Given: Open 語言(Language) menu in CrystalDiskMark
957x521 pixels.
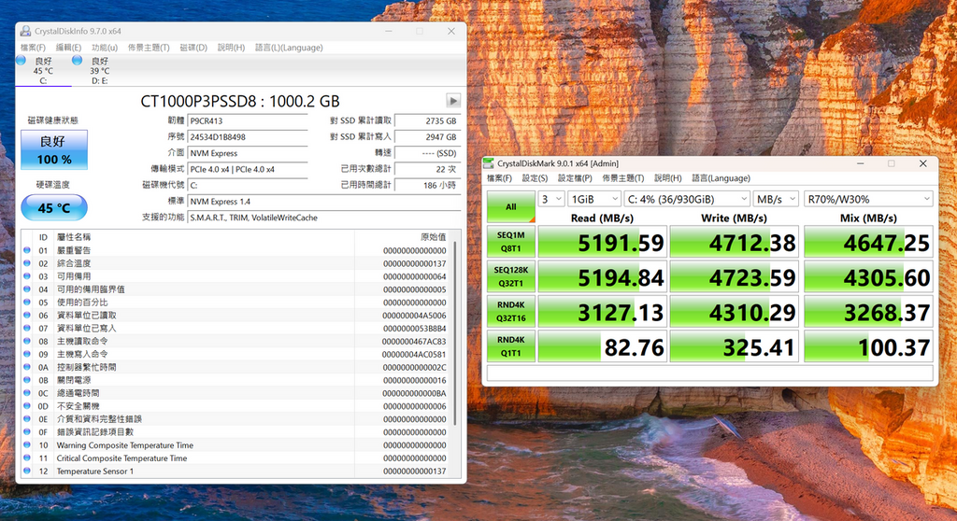Looking at the screenshot, I should click(x=721, y=178).
